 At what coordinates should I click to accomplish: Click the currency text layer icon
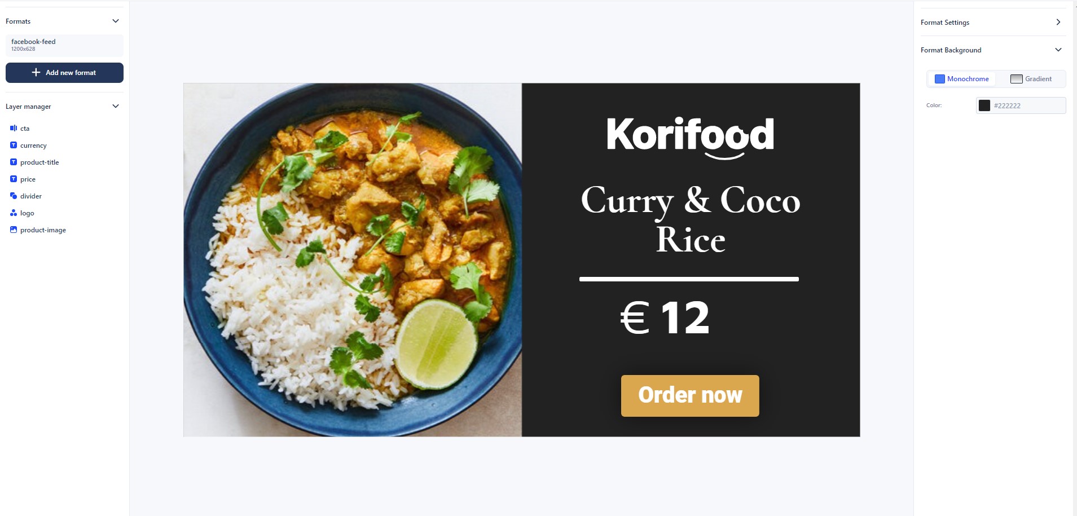pos(14,145)
